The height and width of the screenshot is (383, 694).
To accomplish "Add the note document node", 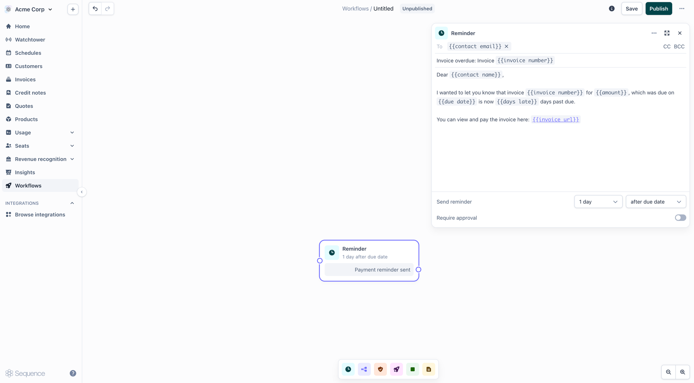I will (x=429, y=369).
